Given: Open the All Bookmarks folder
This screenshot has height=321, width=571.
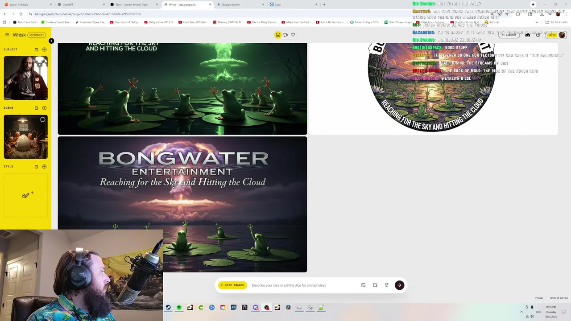Looking at the screenshot, I should click(x=556, y=22).
